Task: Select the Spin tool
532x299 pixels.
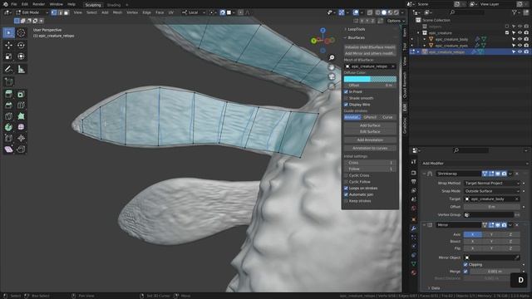Action: click(x=8, y=127)
